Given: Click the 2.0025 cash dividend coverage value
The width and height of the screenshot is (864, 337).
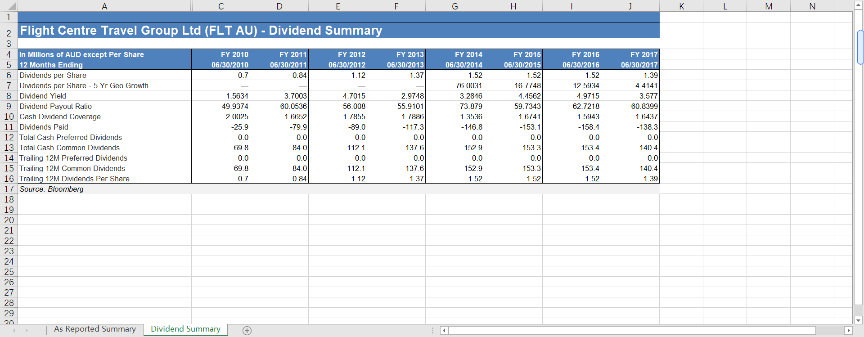Looking at the screenshot, I should (221, 117).
